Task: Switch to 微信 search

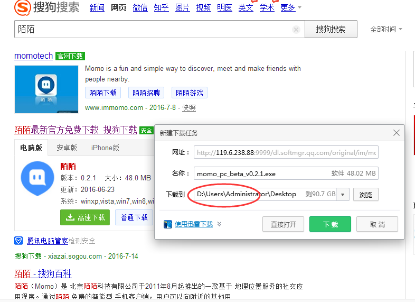Action: click(140, 8)
